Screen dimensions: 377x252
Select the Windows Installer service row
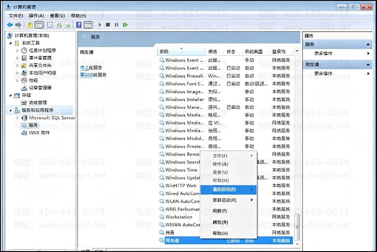click(225, 99)
